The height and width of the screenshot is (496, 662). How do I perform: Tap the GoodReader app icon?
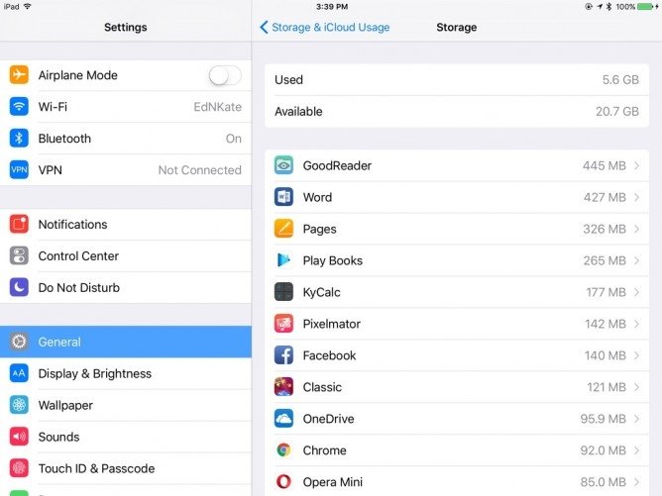(283, 165)
